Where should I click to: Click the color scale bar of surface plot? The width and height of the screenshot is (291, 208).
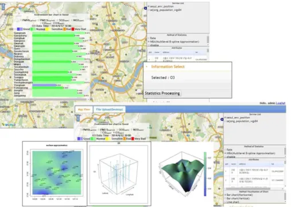click(x=205, y=174)
